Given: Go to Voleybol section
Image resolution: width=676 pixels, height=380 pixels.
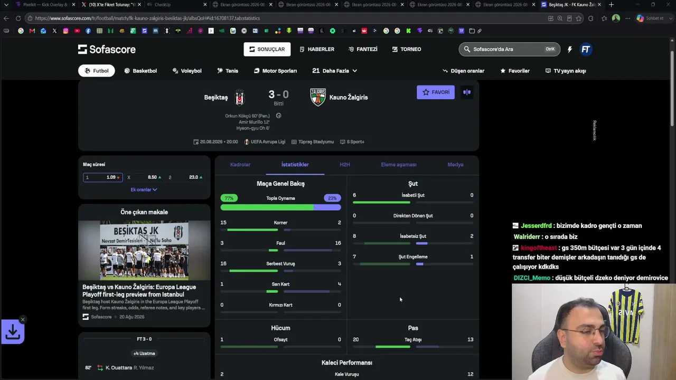Looking at the screenshot, I should [187, 71].
